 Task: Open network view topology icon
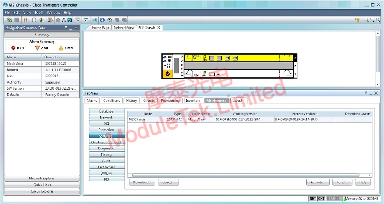point(64,20)
